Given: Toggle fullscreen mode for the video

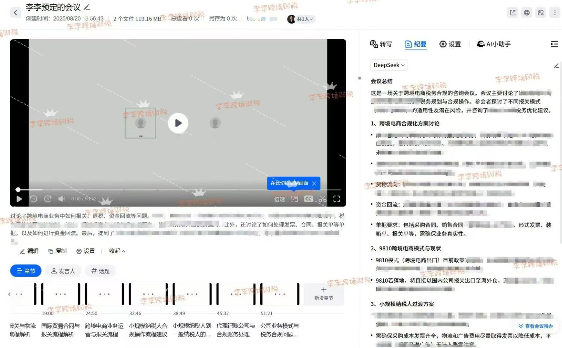Looking at the screenshot, I should coord(337,199).
